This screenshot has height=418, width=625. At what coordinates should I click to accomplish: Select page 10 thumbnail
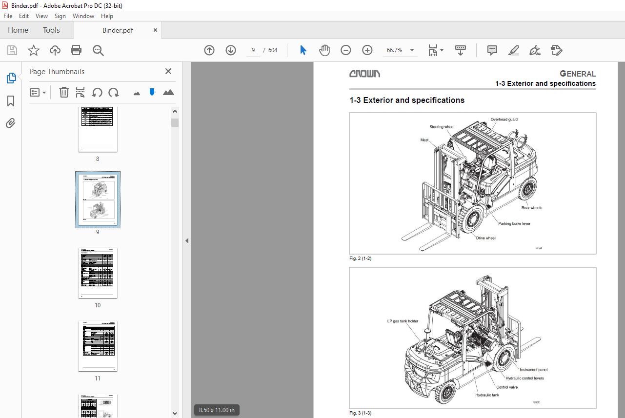[98, 273]
